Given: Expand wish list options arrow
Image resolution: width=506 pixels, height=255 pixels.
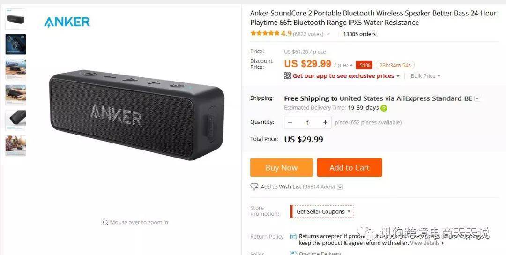Looking at the screenshot, I should coord(340,187).
